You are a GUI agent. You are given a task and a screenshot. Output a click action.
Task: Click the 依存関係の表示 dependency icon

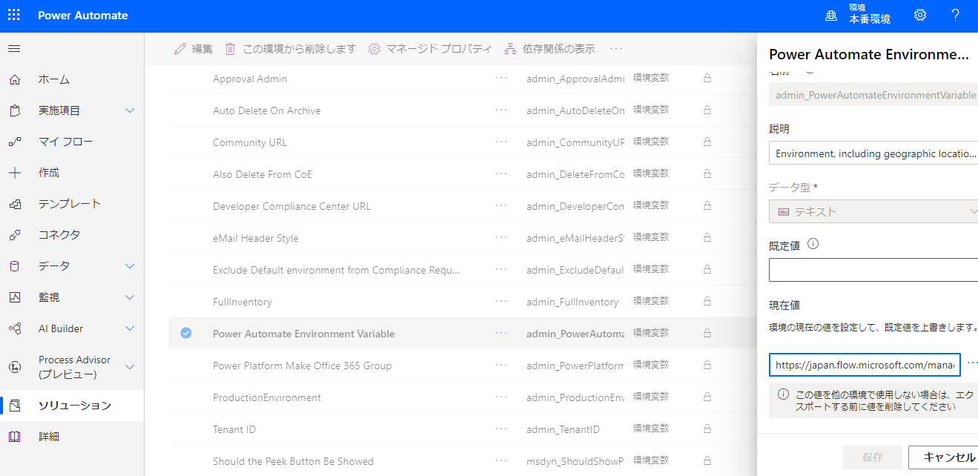pyautogui.click(x=509, y=49)
